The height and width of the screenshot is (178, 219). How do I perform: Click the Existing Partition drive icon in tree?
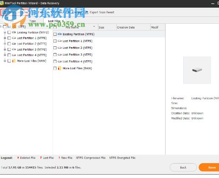coord(14,32)
